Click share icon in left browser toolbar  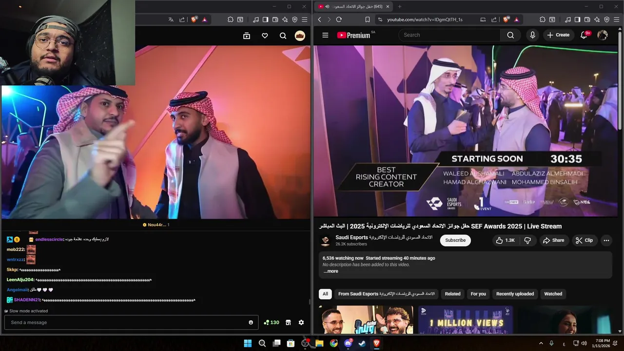[182, 19]
